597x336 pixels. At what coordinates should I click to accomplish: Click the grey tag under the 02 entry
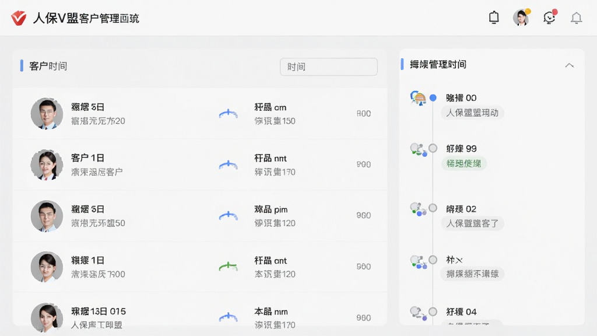tap(472, 223)
